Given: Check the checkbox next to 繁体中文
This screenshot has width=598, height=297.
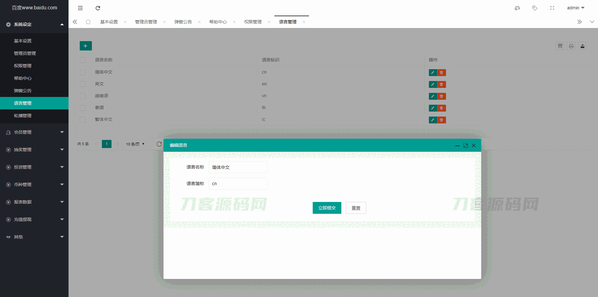Looking at the screenshot, I should point(83,120).
